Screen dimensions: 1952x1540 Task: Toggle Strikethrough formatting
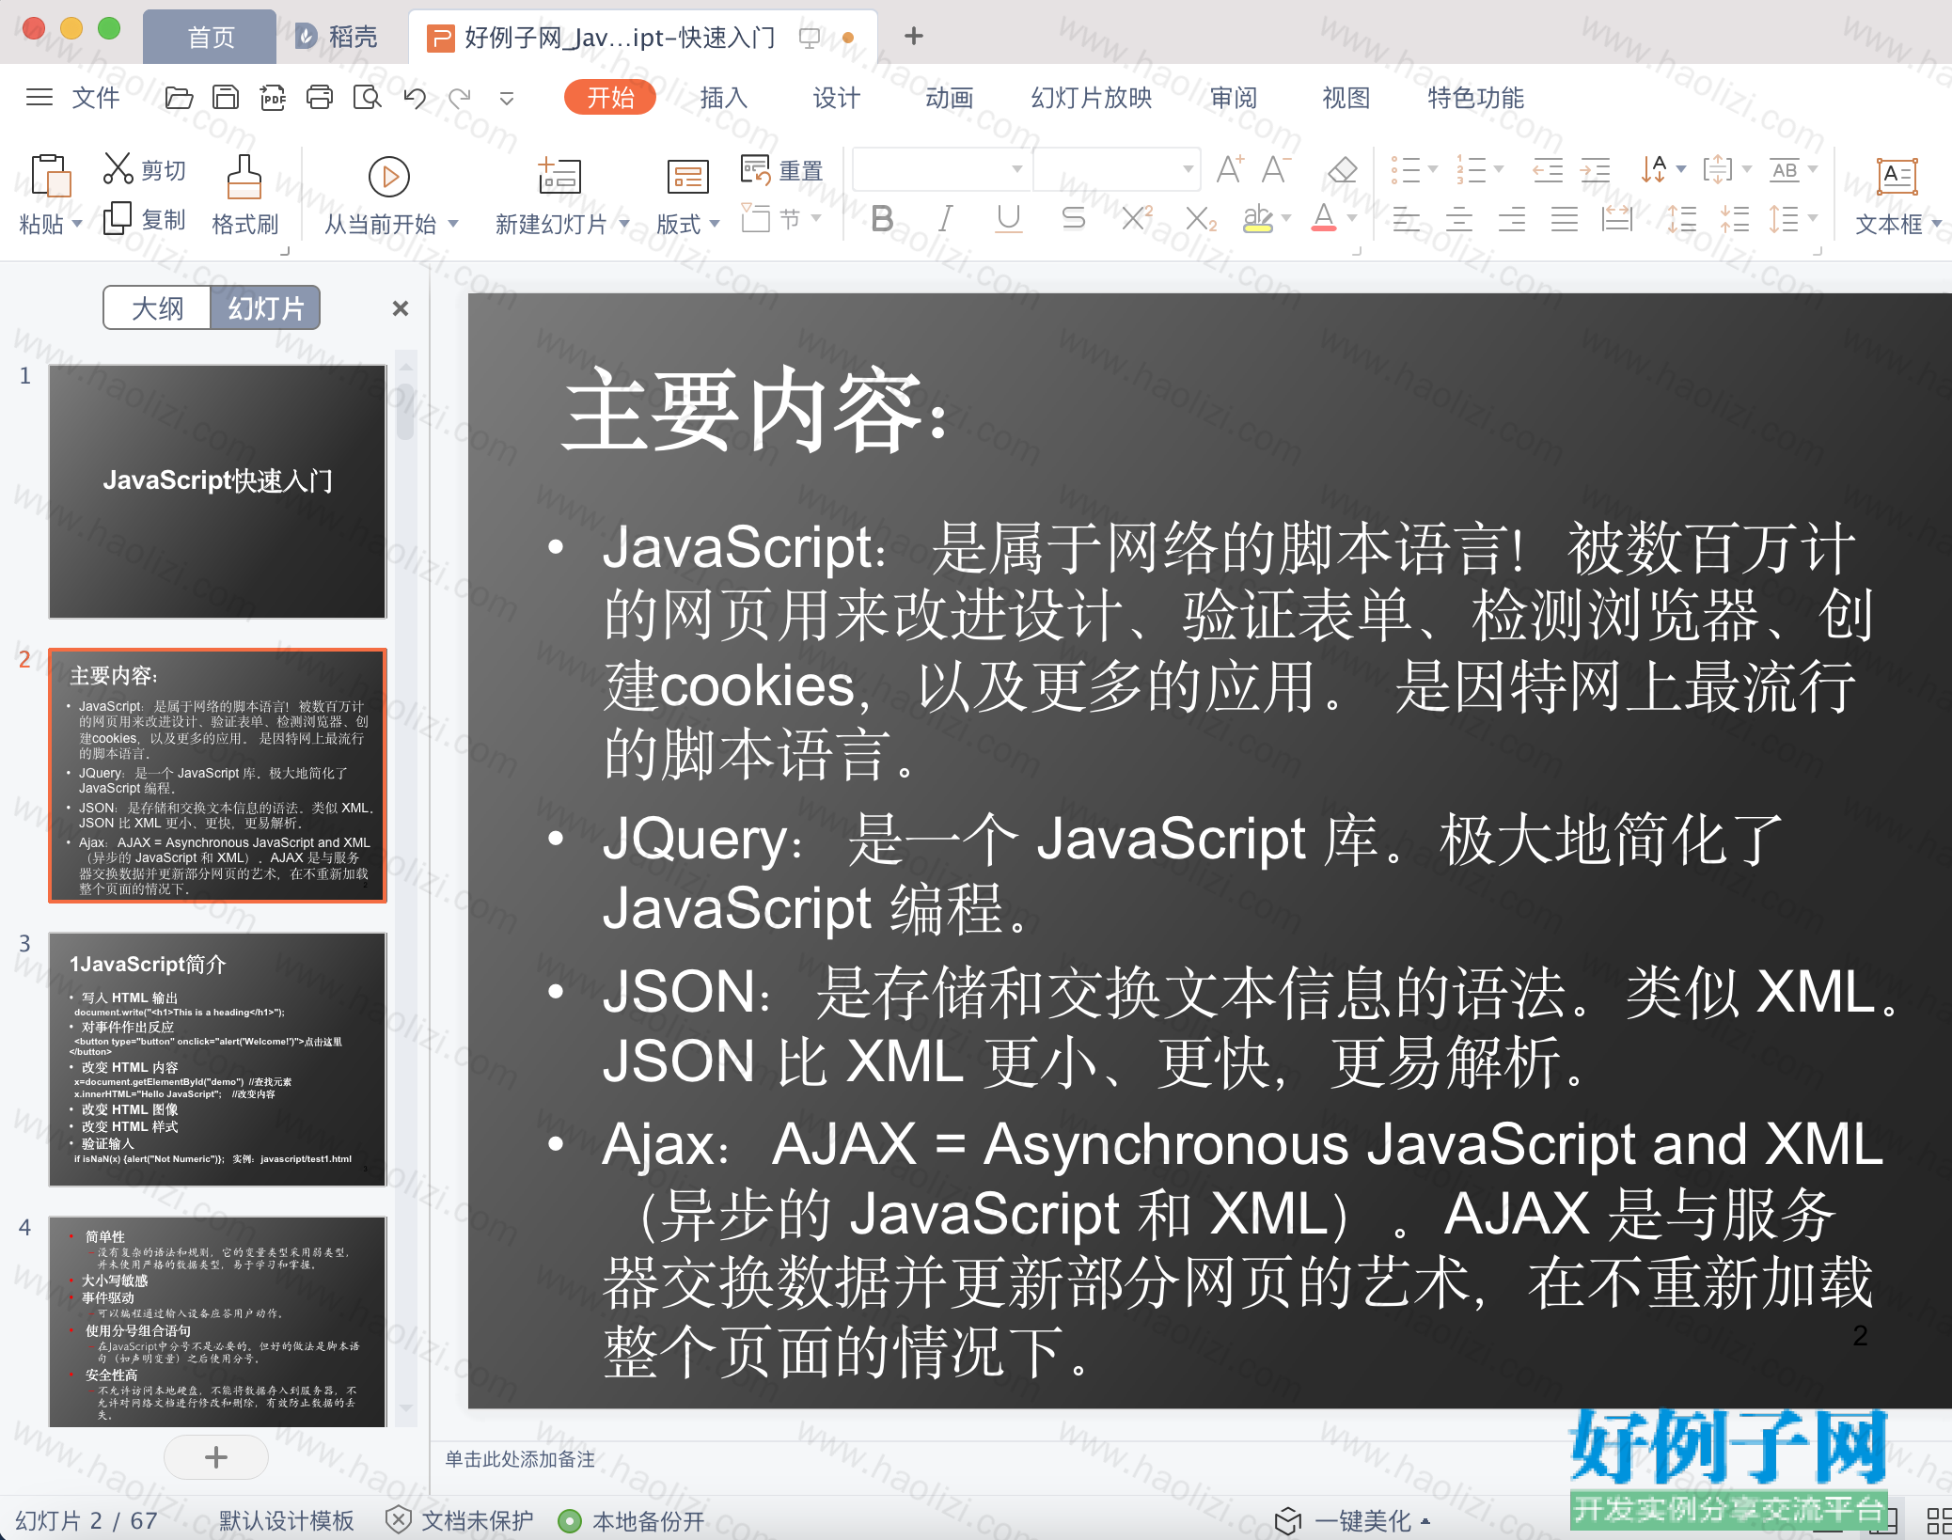tap(1073, 218)
